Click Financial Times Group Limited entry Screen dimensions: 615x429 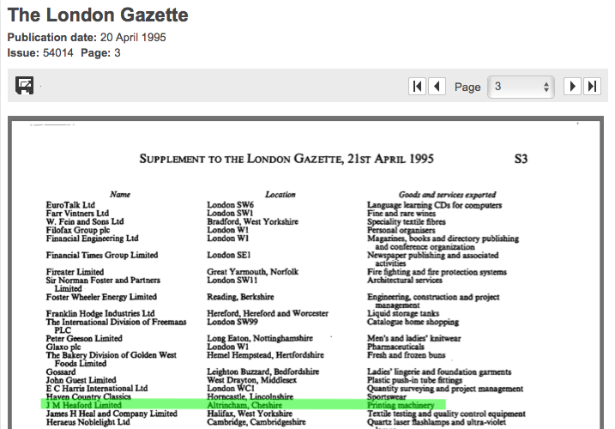point(102,255)
